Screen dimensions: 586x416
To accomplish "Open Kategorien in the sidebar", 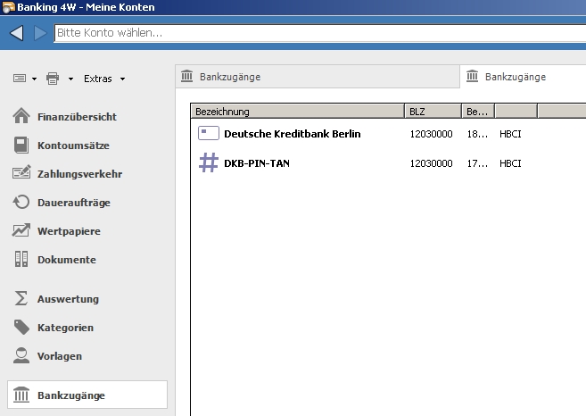I will coord(65,328).
